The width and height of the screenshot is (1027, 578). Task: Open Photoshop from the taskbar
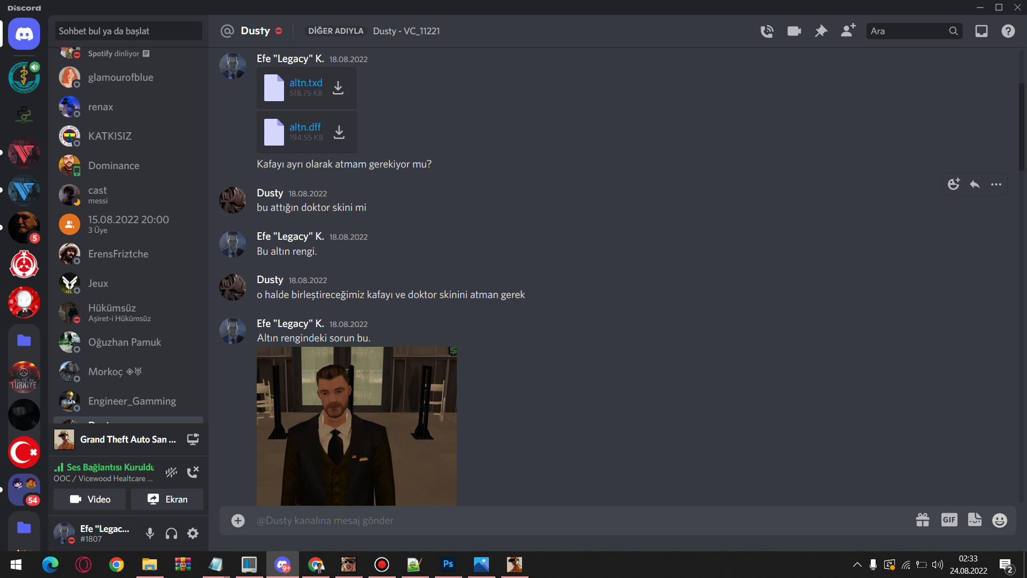(x=448, y=565)
